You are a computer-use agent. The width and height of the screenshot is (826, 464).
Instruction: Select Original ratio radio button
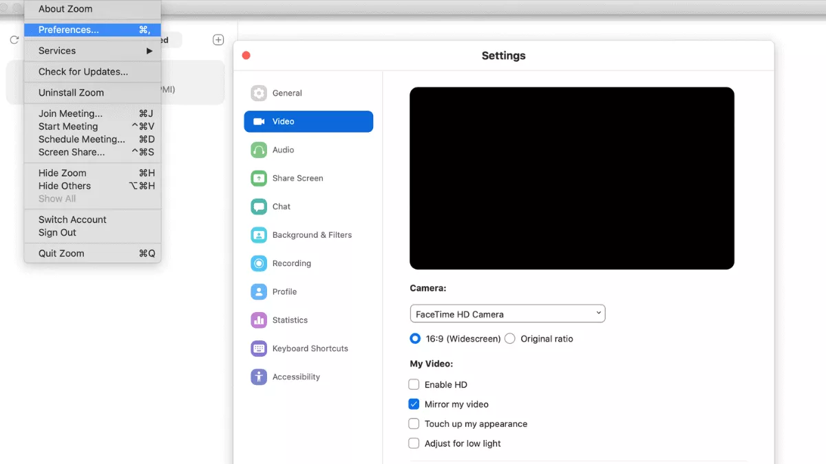pos(510,338)
